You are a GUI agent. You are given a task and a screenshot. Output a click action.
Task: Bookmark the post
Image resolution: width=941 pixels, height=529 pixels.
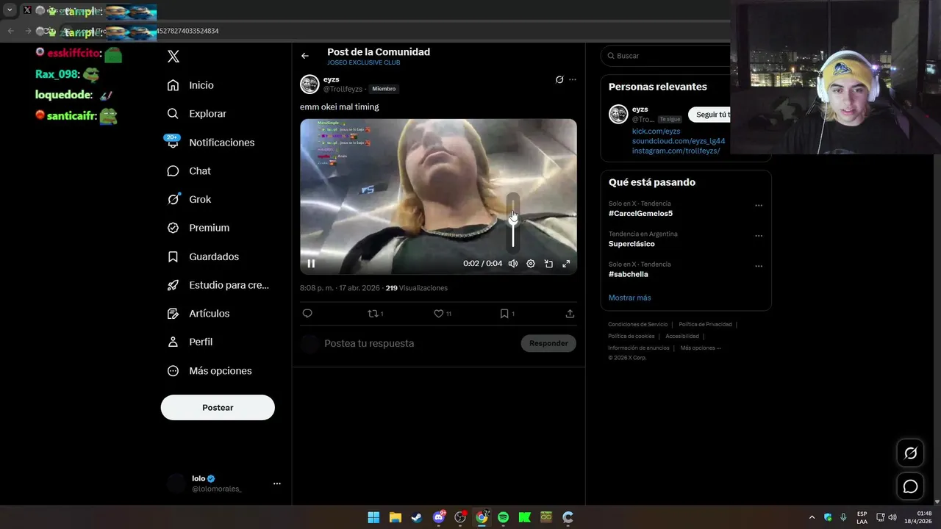click(x=507, y=314)
